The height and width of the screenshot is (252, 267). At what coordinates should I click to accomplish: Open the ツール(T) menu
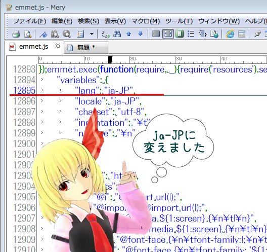pos(179,21)
